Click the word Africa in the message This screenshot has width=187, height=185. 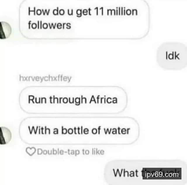click(x=103, y=100)
